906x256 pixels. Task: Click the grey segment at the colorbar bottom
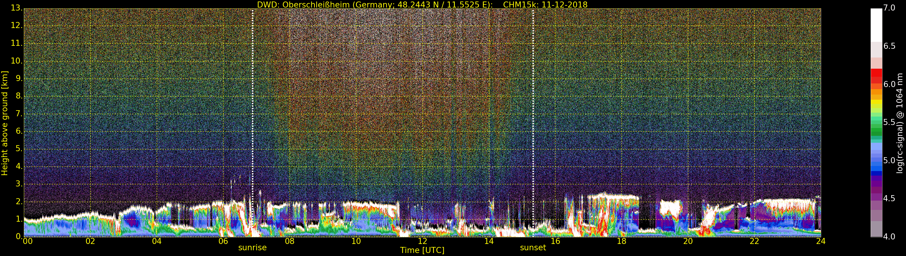click(x=876, y=229)
